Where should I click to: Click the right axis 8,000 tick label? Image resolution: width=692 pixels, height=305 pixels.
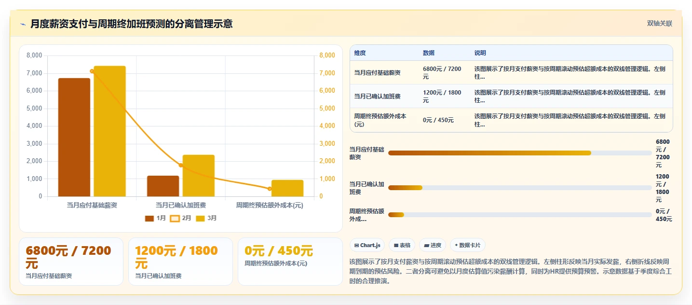[x=327, y=55]
